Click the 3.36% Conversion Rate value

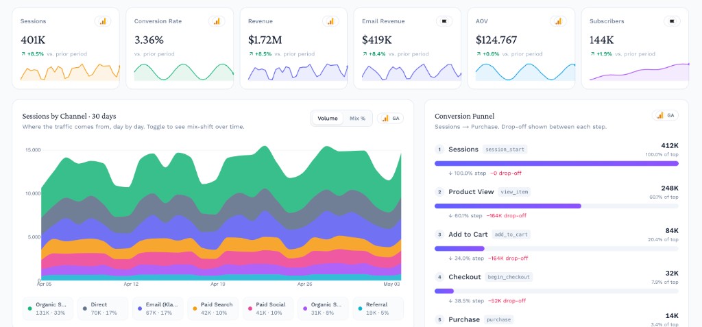click(x=149, y=40)
